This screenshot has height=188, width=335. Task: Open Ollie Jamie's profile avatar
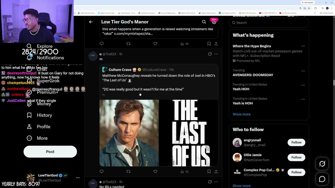[237, 157]
